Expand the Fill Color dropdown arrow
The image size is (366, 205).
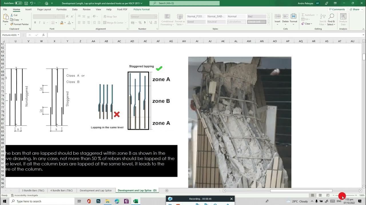[65, 22]
